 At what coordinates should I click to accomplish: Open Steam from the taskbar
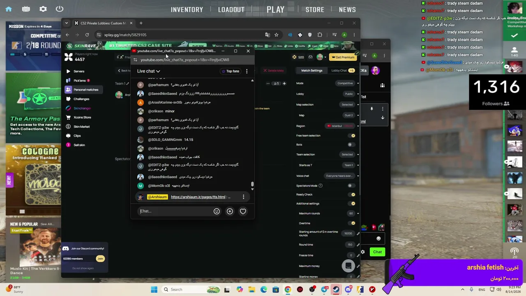pyautogui.click(x=336, y=289)
